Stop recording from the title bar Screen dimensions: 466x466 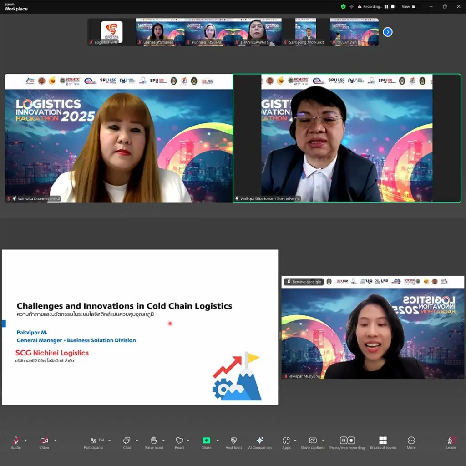tap(393, 6)
